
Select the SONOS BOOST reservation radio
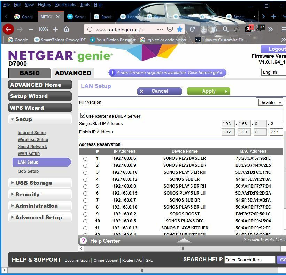(85, 214)
